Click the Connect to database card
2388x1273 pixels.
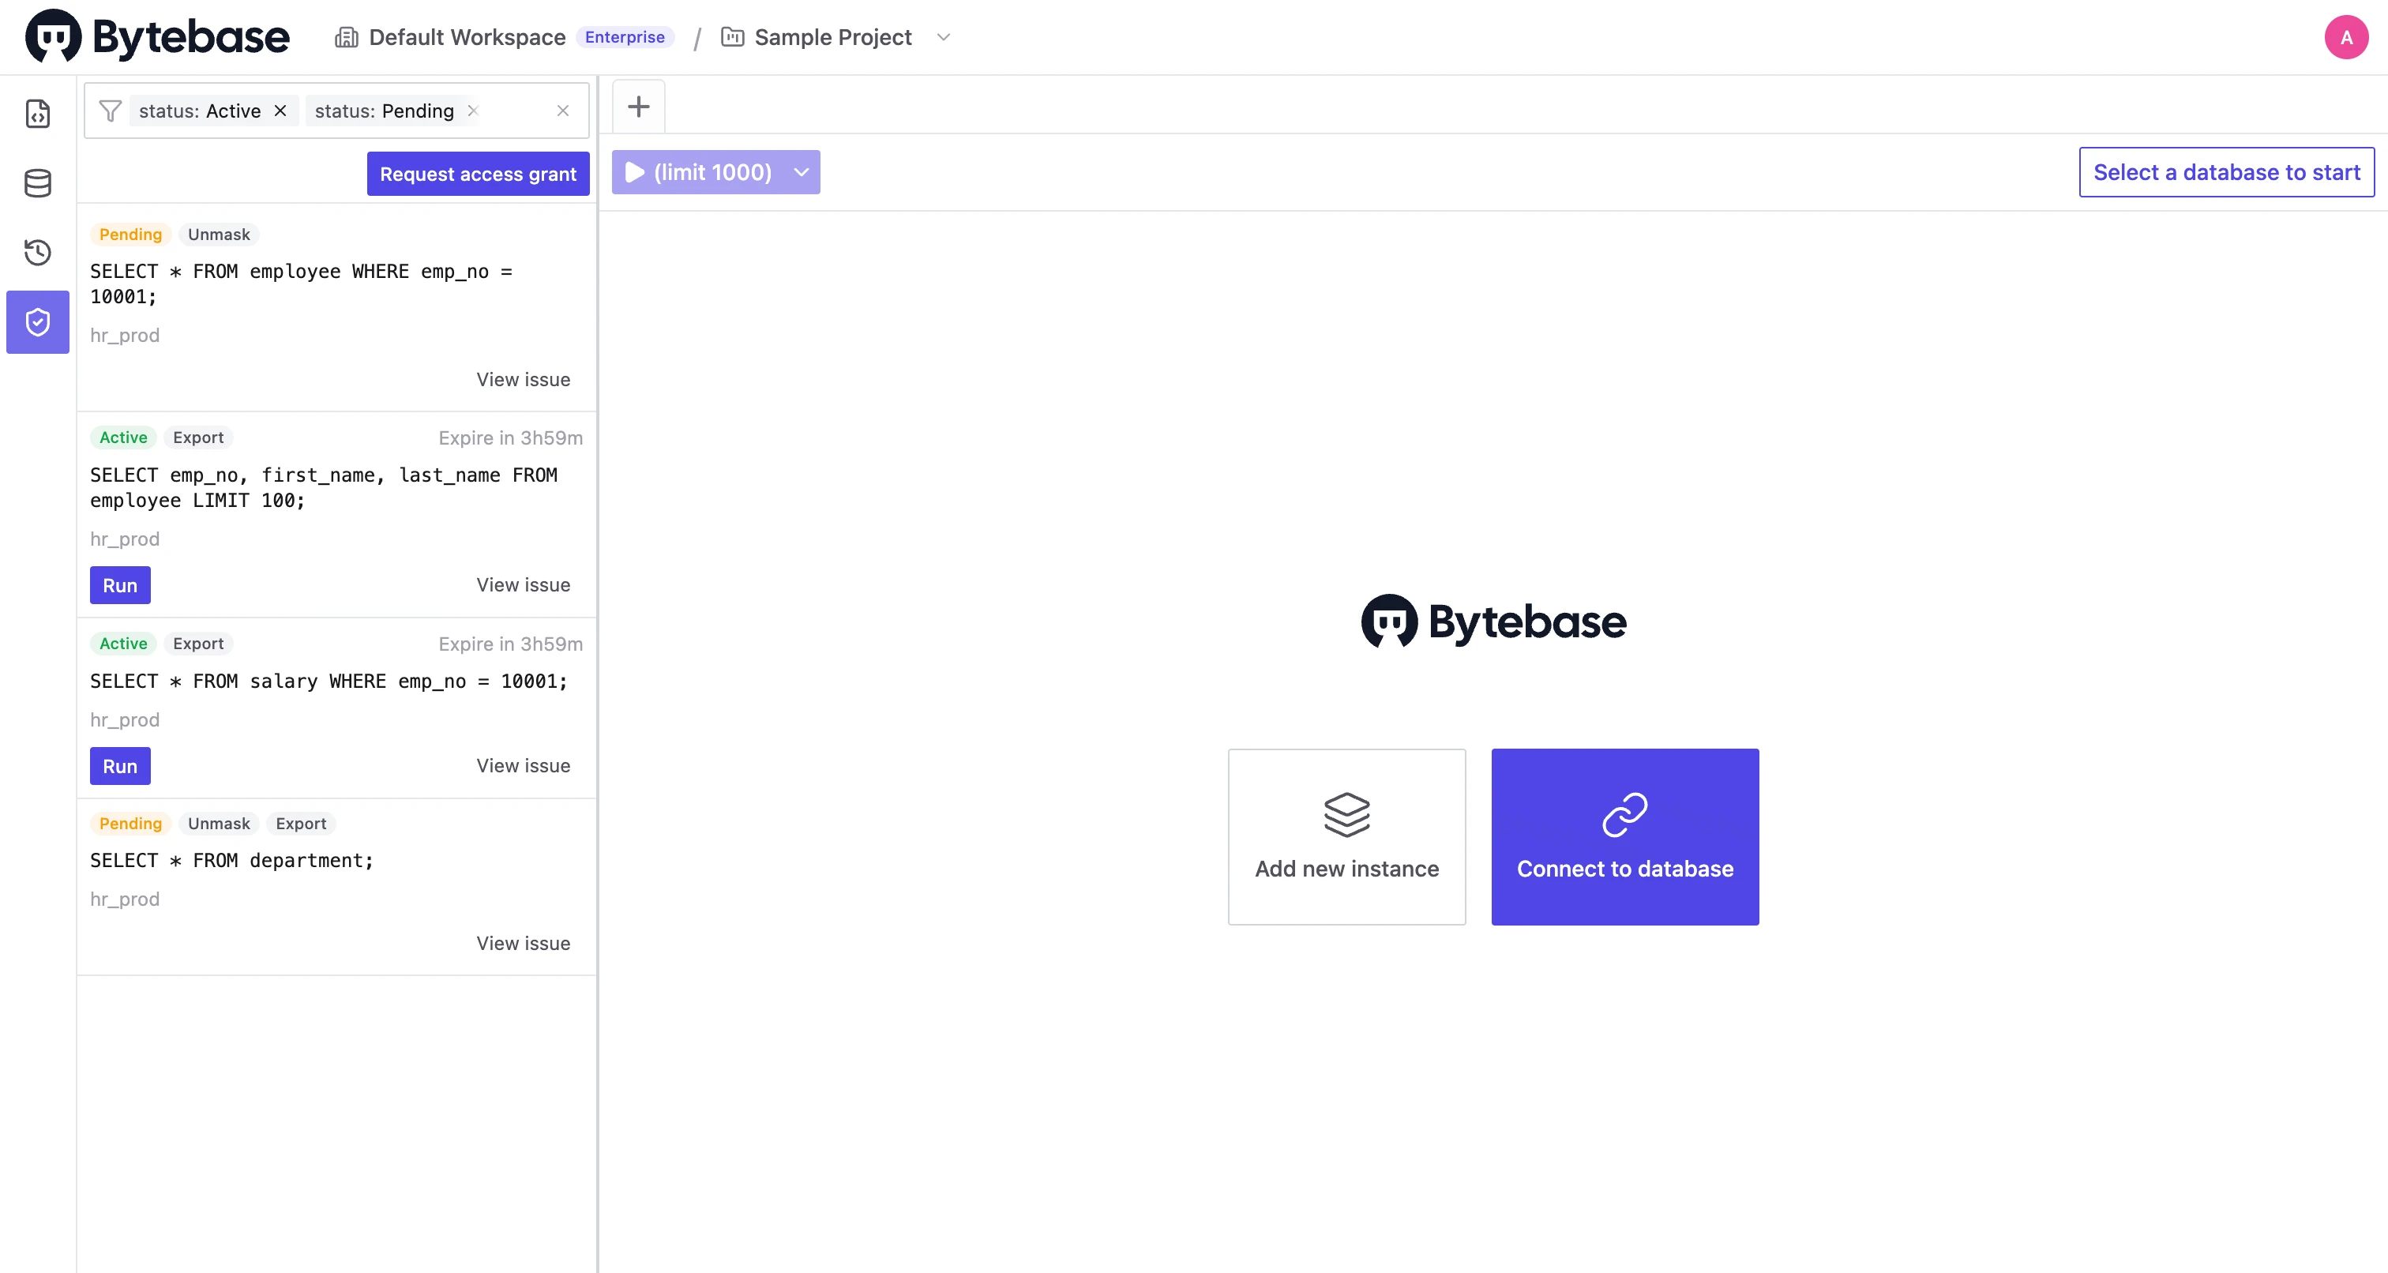1625,836
